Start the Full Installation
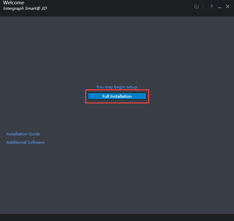Image resolution: width=234 pixels, height=221 pixels. tap(117, 96)
